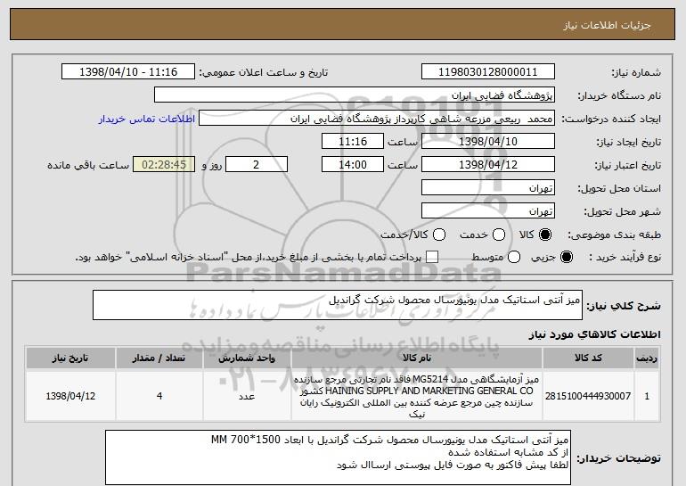The image size is (686, 486).
Task: Click the request creator name field
Action: point(377,119)
